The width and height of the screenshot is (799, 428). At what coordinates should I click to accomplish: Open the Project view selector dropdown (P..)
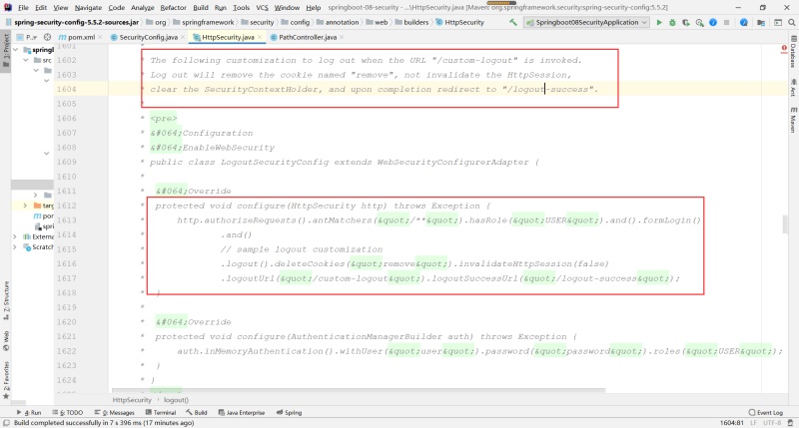(27, 37)
